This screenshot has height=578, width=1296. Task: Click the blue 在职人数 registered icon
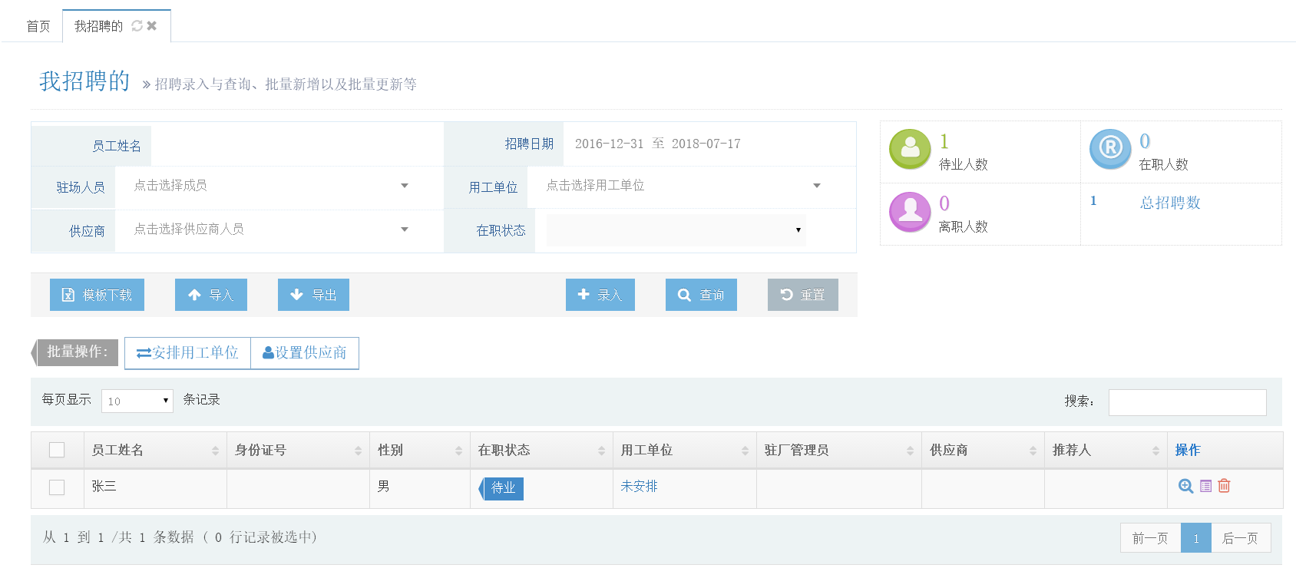pos(1110,149)
